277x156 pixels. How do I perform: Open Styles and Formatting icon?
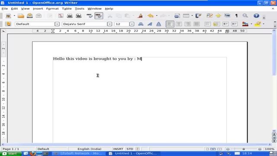pyautogui.click(x=8, y=24)
